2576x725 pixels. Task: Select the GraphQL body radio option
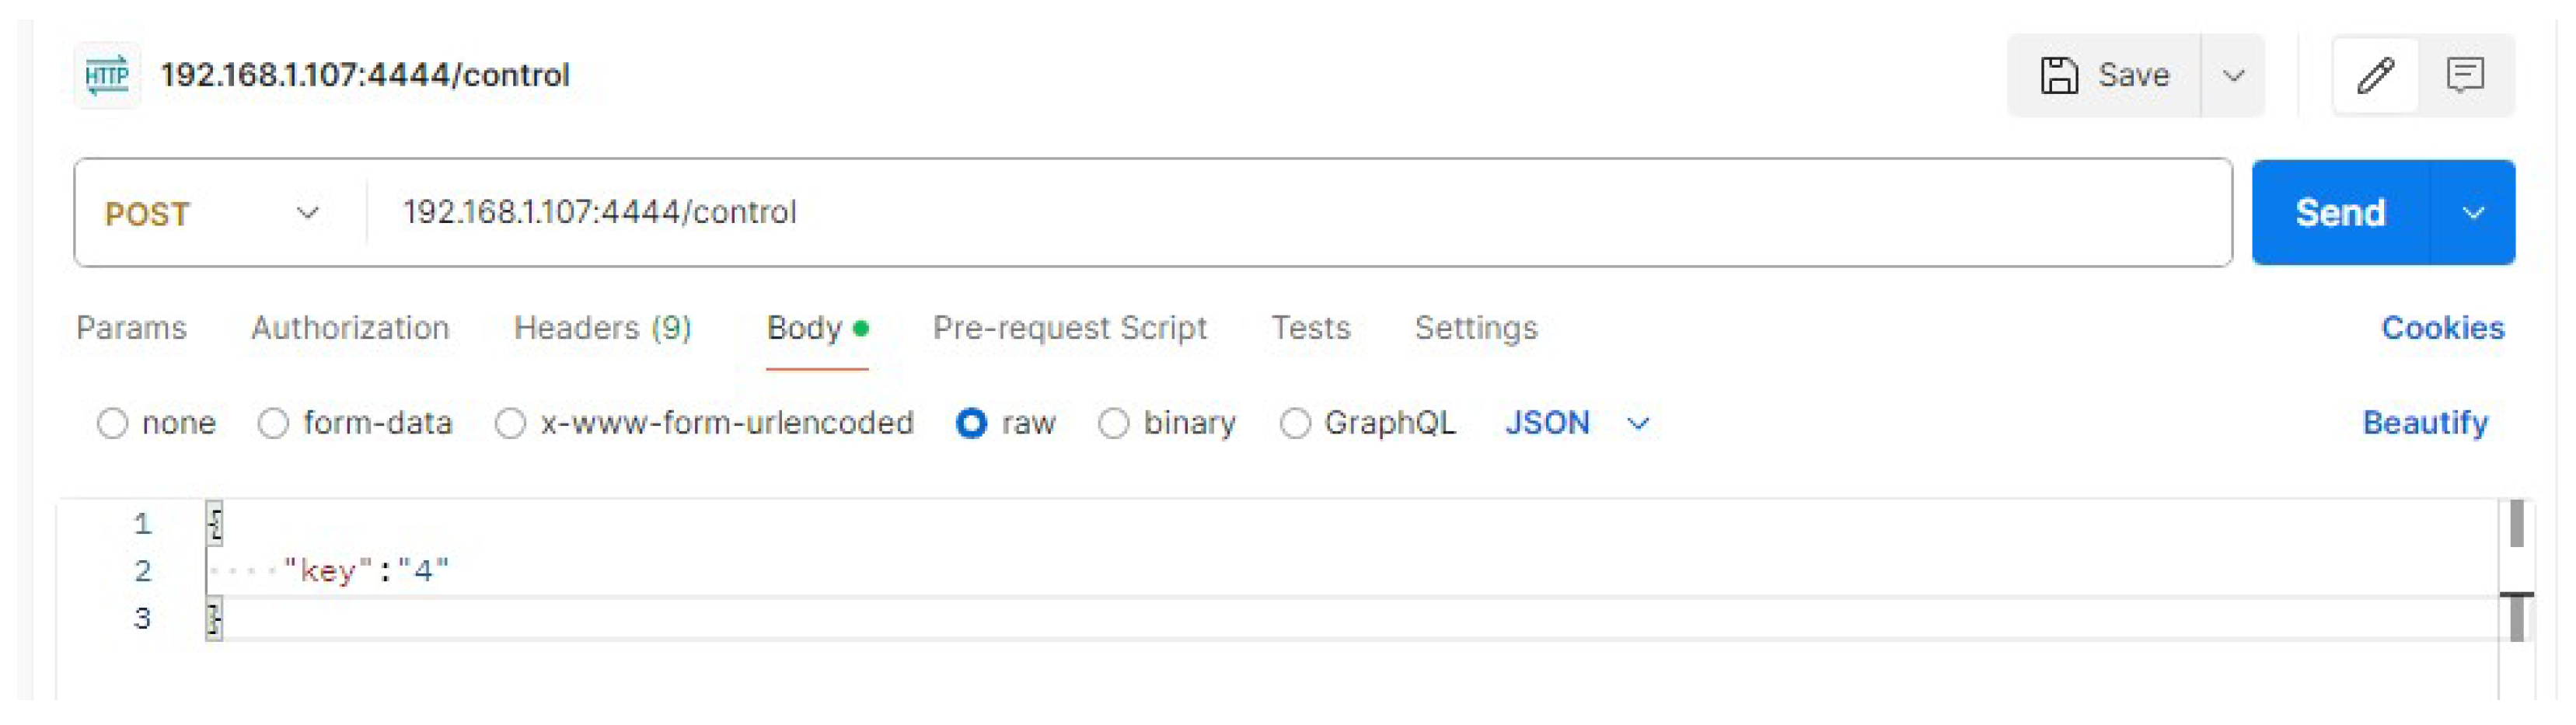click(x=1295, y=423)
